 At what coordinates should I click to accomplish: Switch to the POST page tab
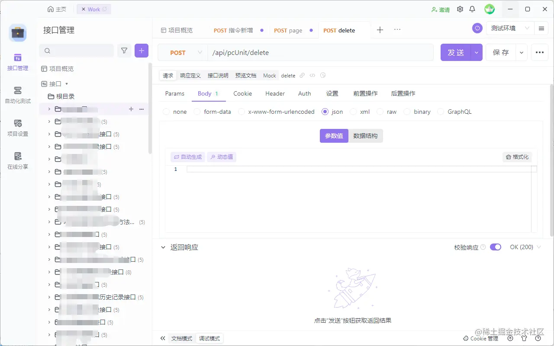point(288,30)
